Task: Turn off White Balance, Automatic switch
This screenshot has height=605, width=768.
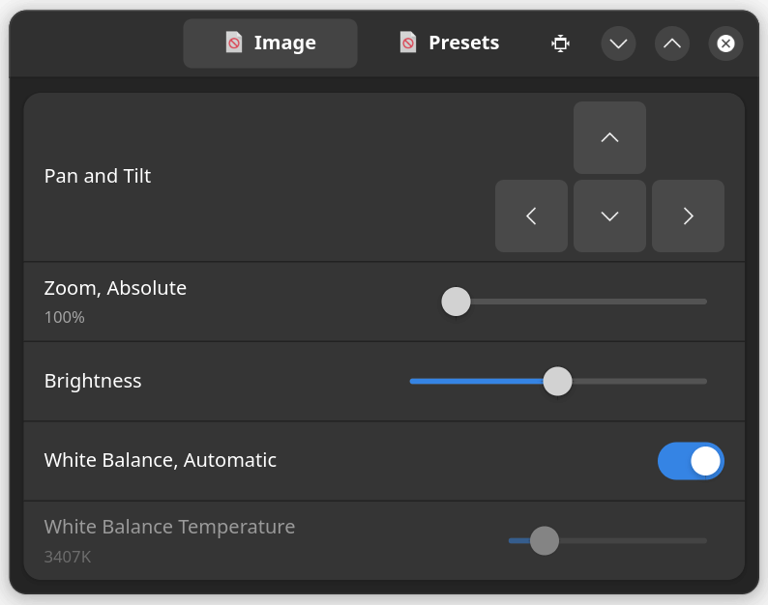Action: (691, 461)
